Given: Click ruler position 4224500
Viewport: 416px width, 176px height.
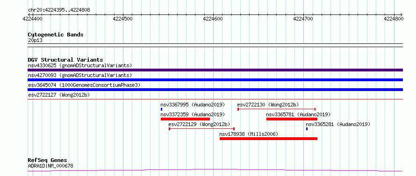Looking at the screenshot, I should 123,19.
